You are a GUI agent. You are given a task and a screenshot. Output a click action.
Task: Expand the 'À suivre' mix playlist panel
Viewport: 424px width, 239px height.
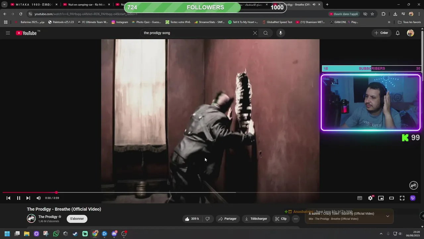click(388, 216)
